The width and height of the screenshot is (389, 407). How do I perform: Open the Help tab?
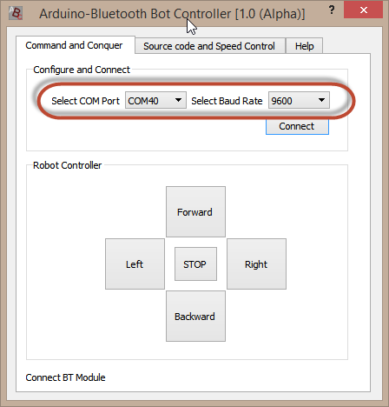tap(304, 46)
